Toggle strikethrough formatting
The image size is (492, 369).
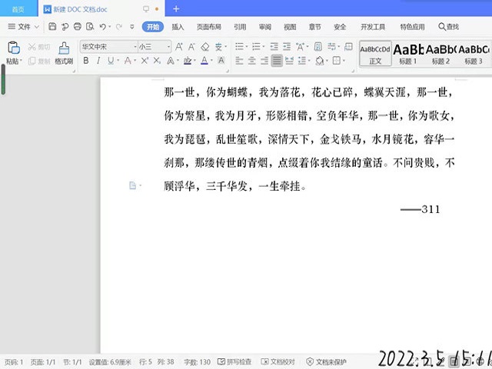tap(128, 61)
